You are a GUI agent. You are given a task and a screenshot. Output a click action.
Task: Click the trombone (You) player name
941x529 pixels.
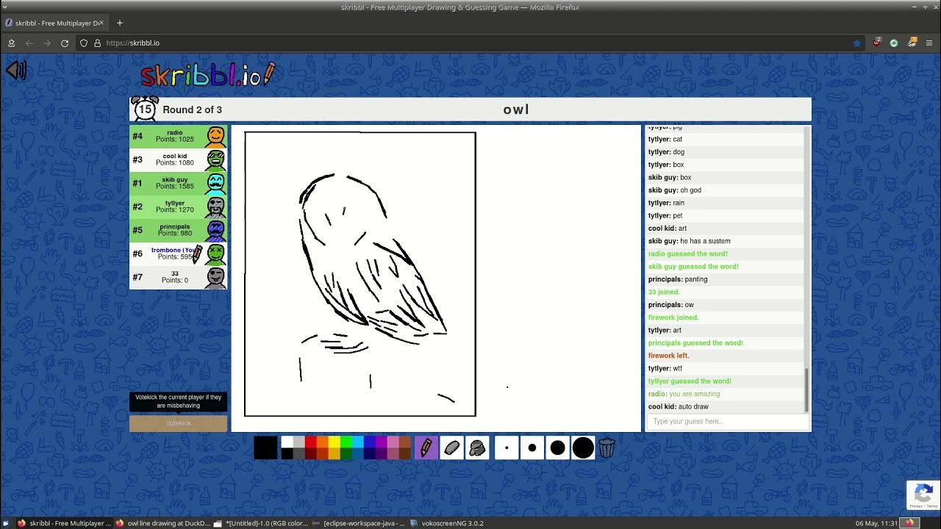tap(173, 251)
